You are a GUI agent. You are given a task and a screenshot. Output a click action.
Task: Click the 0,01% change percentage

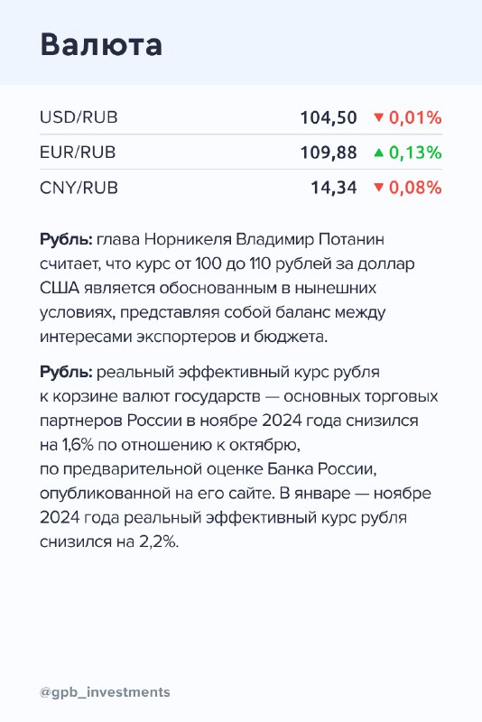tap(415, 118)
